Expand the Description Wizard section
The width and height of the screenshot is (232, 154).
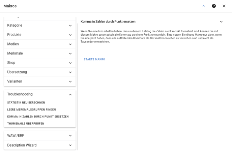40,145
